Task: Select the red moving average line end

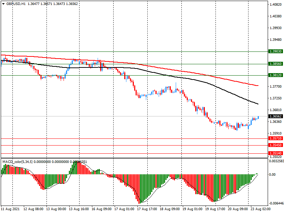Action: 258,86
